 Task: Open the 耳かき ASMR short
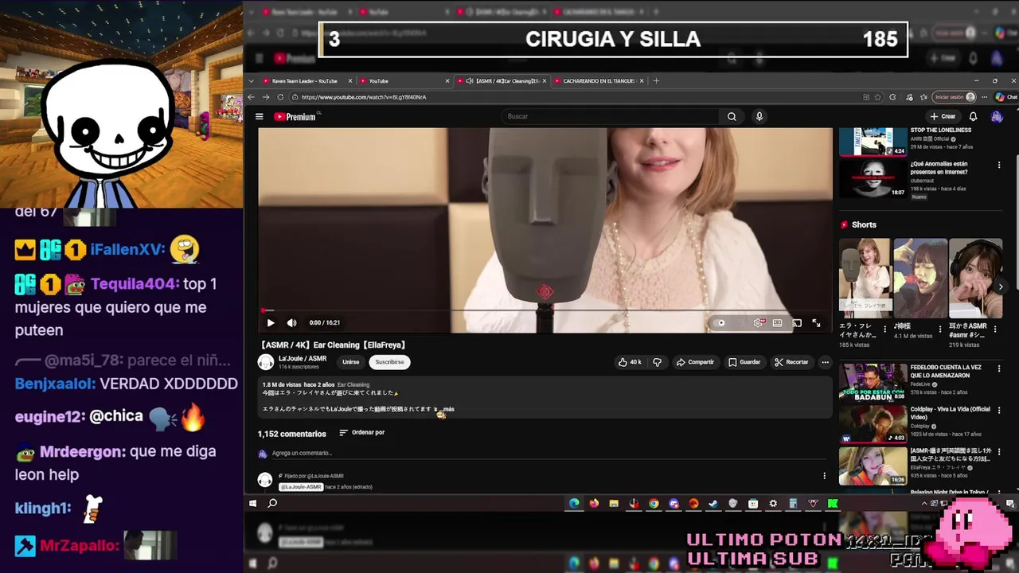pos(975,279)
